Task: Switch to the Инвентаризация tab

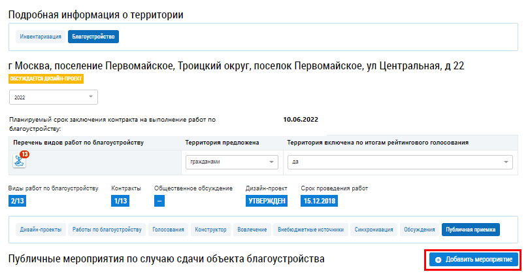Action: (41, 37)
